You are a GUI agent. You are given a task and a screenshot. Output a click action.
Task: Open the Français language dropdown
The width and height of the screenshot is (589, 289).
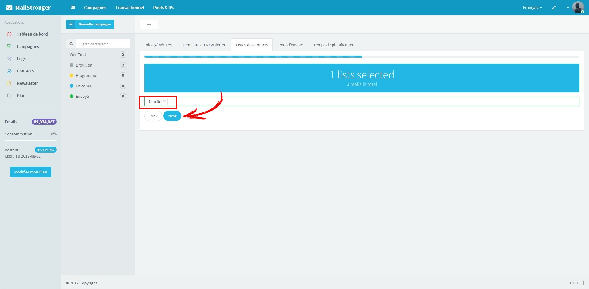(x=532, y=7)
